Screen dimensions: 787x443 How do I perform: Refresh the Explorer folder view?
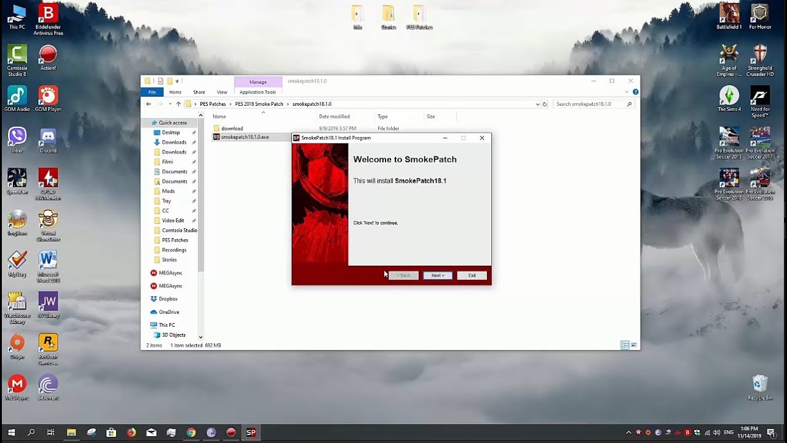545,104
